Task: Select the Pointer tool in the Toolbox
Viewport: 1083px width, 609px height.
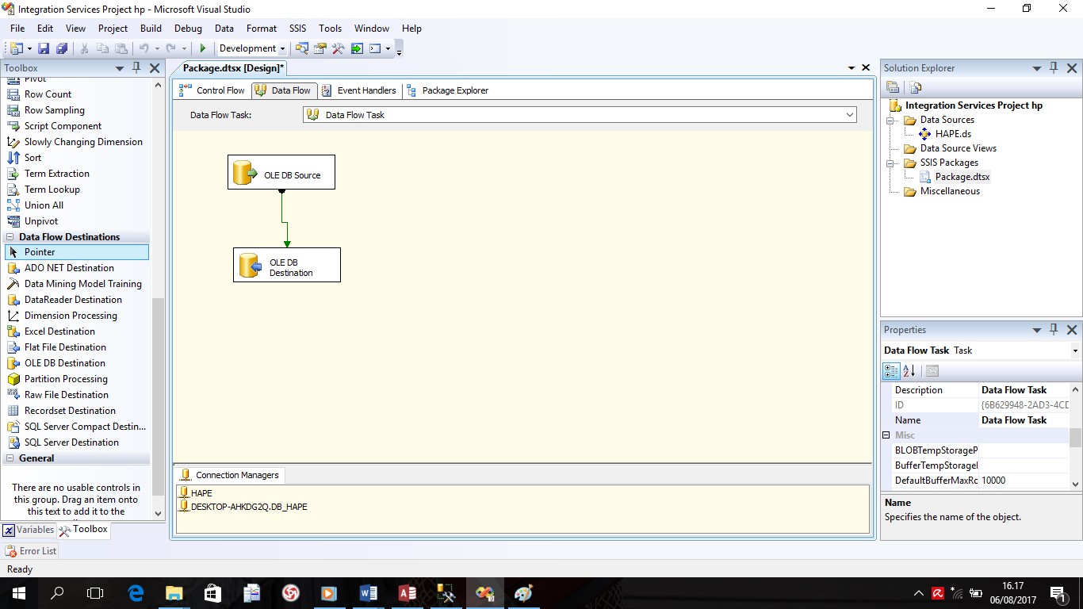Action: 76,252
